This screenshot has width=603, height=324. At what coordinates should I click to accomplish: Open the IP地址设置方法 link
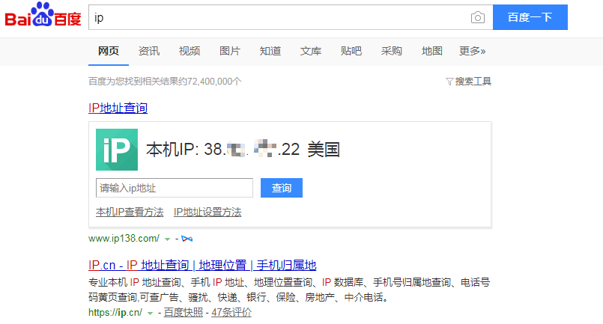tap(207, 212)
